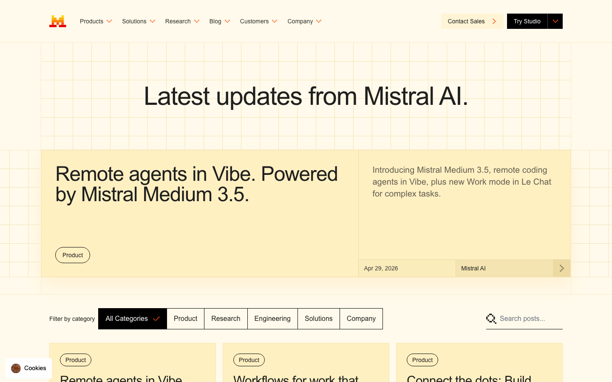Screen dimensions: 612x382
Task: Click the Try Studio button
Action: (x=527, y=21)
